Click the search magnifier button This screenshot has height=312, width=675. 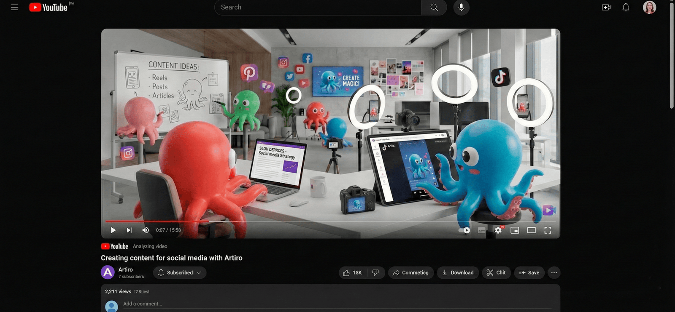point(434,8)
